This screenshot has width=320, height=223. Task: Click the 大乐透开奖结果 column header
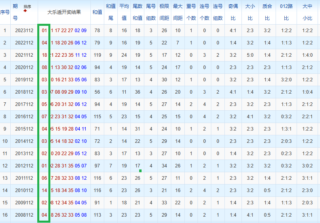(64, 12)
